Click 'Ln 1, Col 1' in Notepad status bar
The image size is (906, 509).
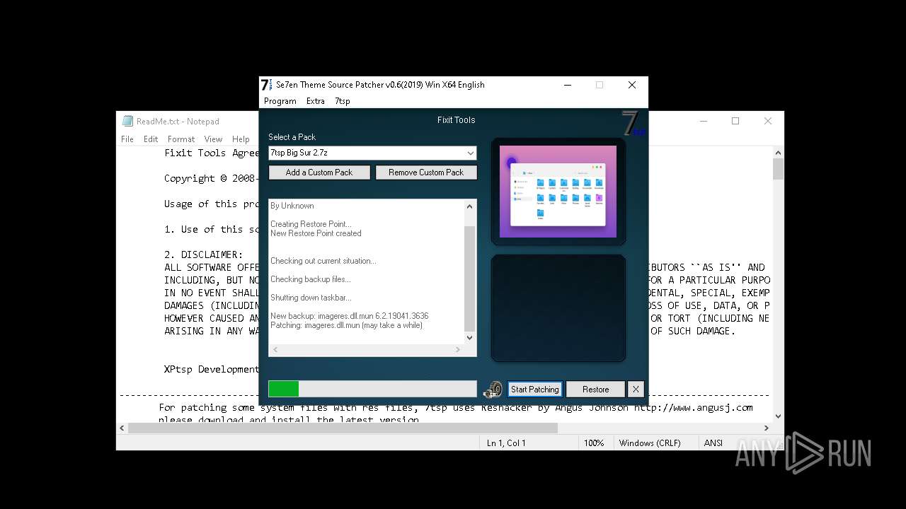[506, 443]
